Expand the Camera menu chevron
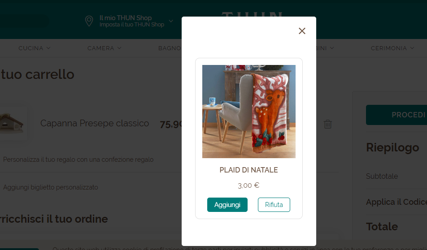 tap(119, 48)
